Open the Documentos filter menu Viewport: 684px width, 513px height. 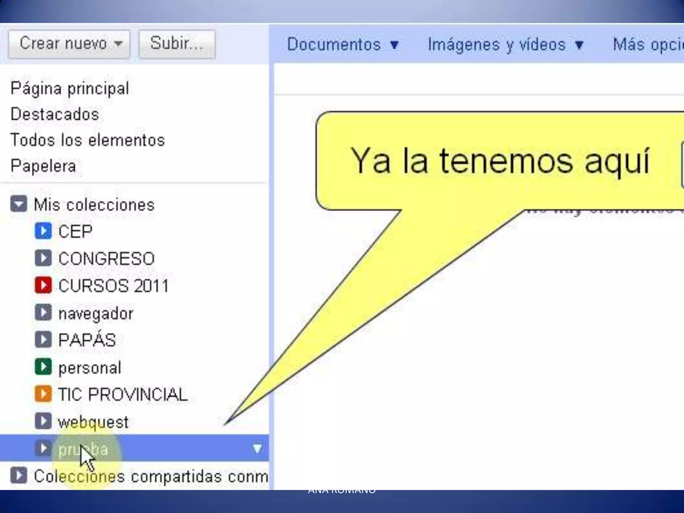point(343,45)
